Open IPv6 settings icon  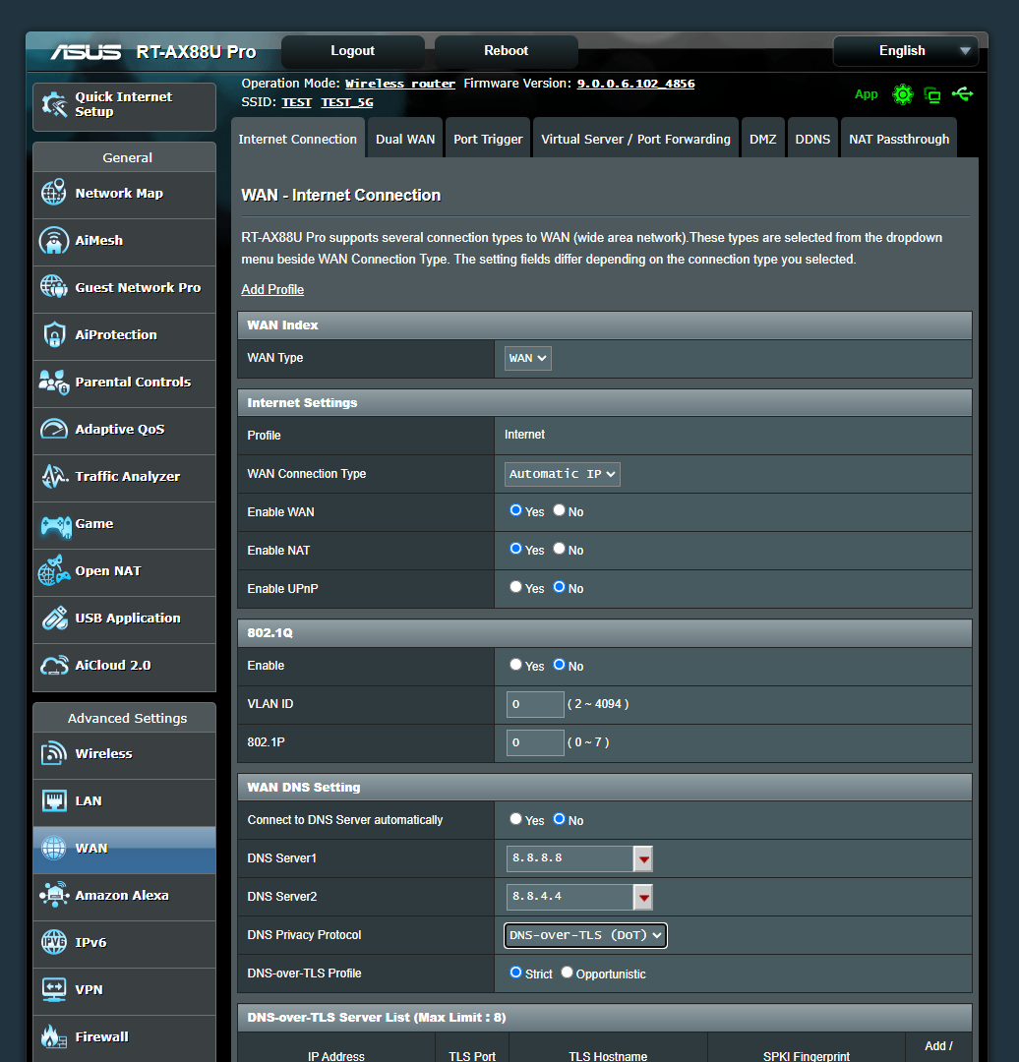click(54, 942)
